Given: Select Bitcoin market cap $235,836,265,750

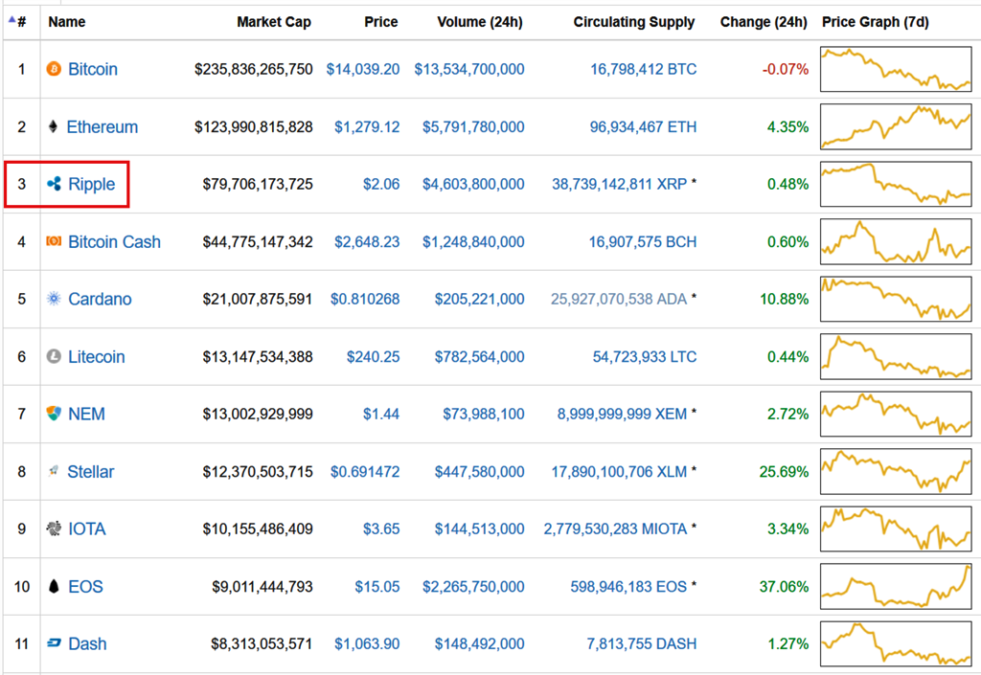Looking at the screenshot, I should [253, 69].
